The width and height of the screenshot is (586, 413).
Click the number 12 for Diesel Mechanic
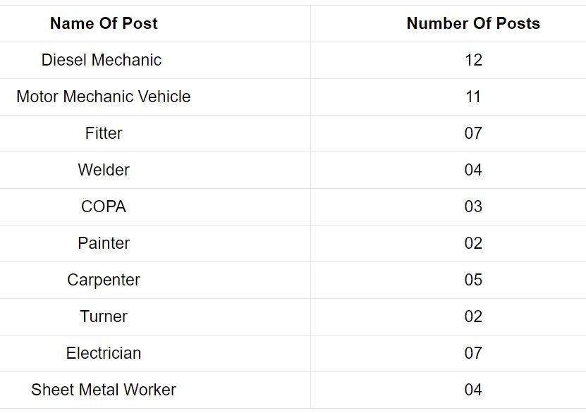coord(473,60)
